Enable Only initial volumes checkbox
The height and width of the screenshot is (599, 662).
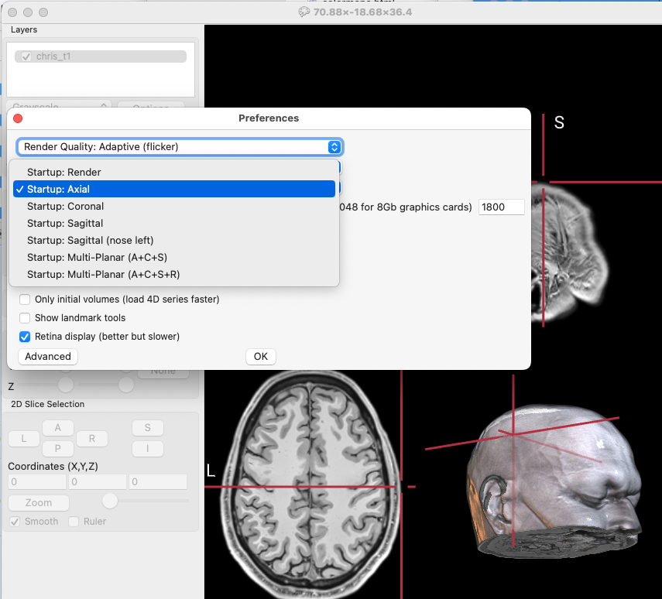(26, 299)
